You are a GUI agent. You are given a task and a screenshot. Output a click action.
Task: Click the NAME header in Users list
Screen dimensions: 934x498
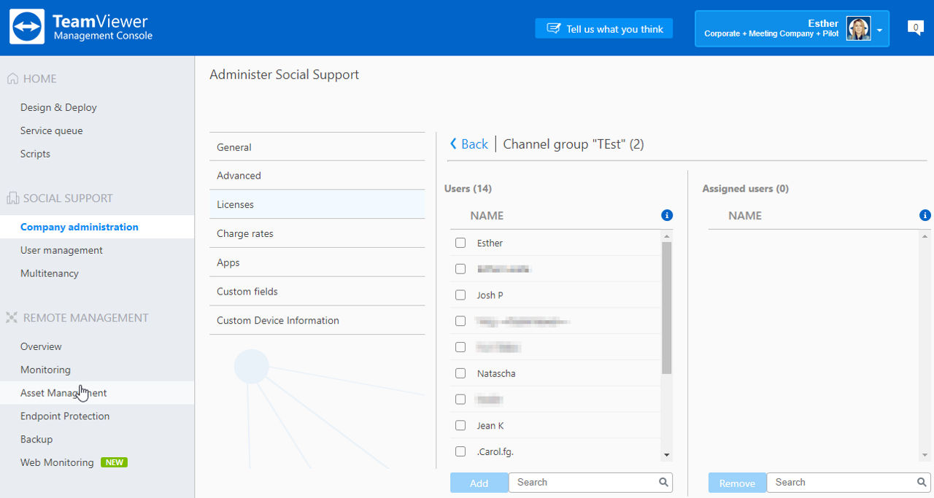coord(487,216)
